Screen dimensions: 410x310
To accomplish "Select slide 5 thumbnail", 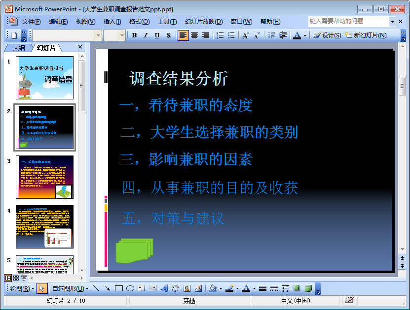I will [x=45, y=264].
